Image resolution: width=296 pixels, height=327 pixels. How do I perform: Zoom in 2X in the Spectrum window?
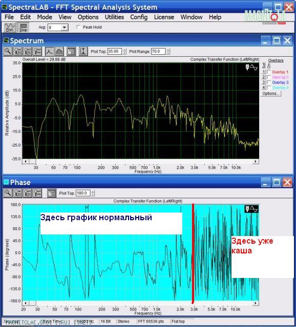point(18,51)
